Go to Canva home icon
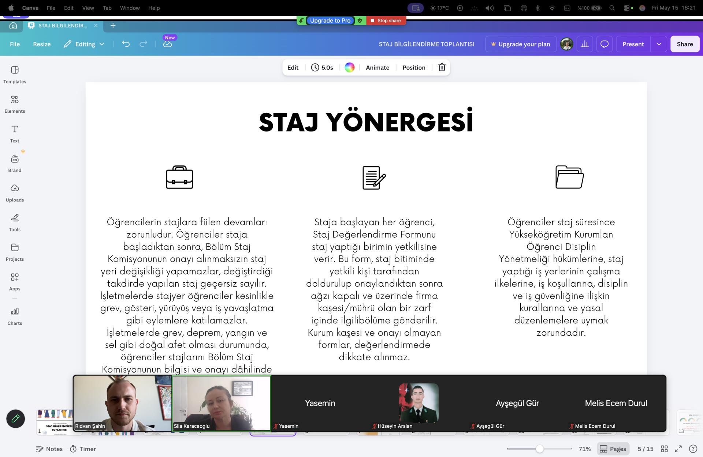The image size is (703, 457). click(13, 26)
